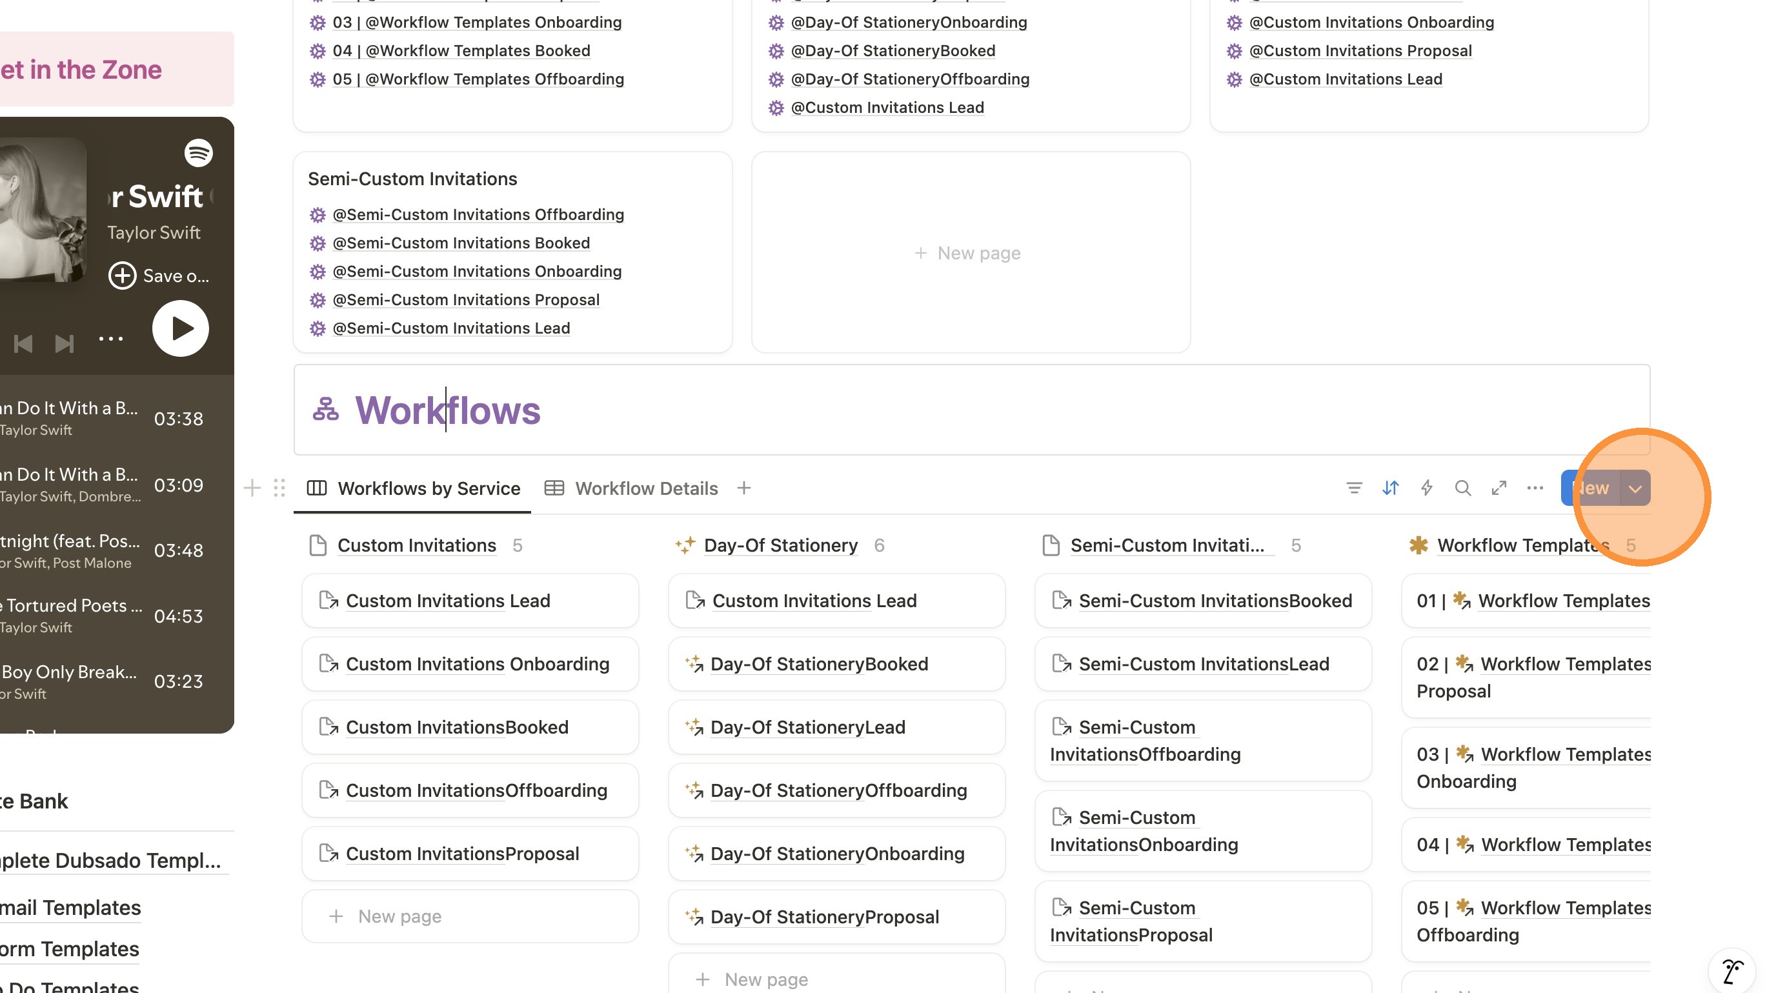Click the Day-Of Stationery sparkle icon
Image resolution: width=1776 pixels, height=993 pixels.
685,545
